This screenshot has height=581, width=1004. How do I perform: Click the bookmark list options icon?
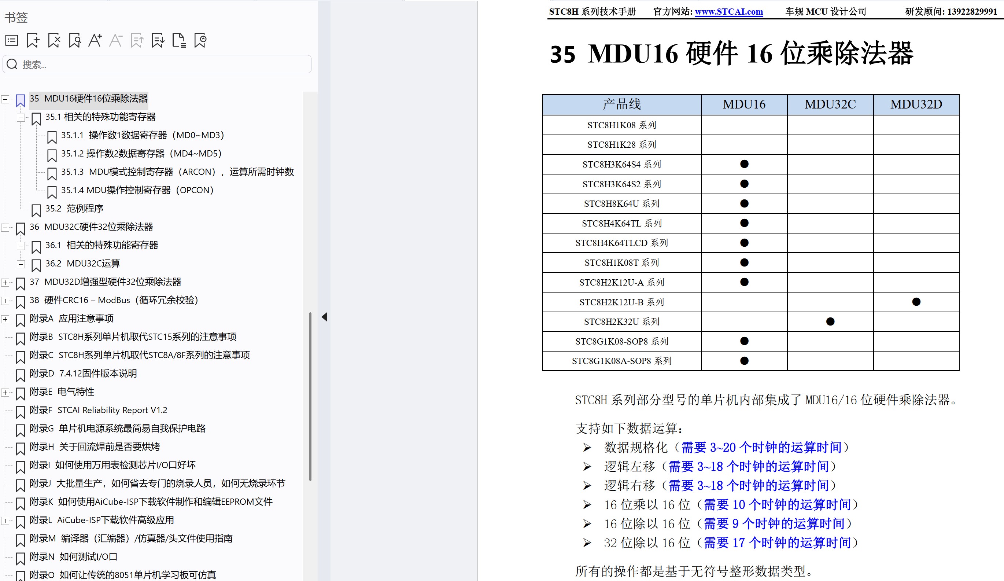click(12, 40)
